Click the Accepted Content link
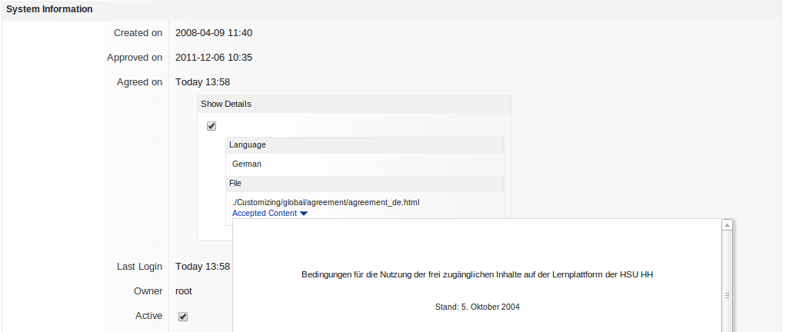Viewport: 786px width, 332px height. click(x=264, y=214)
